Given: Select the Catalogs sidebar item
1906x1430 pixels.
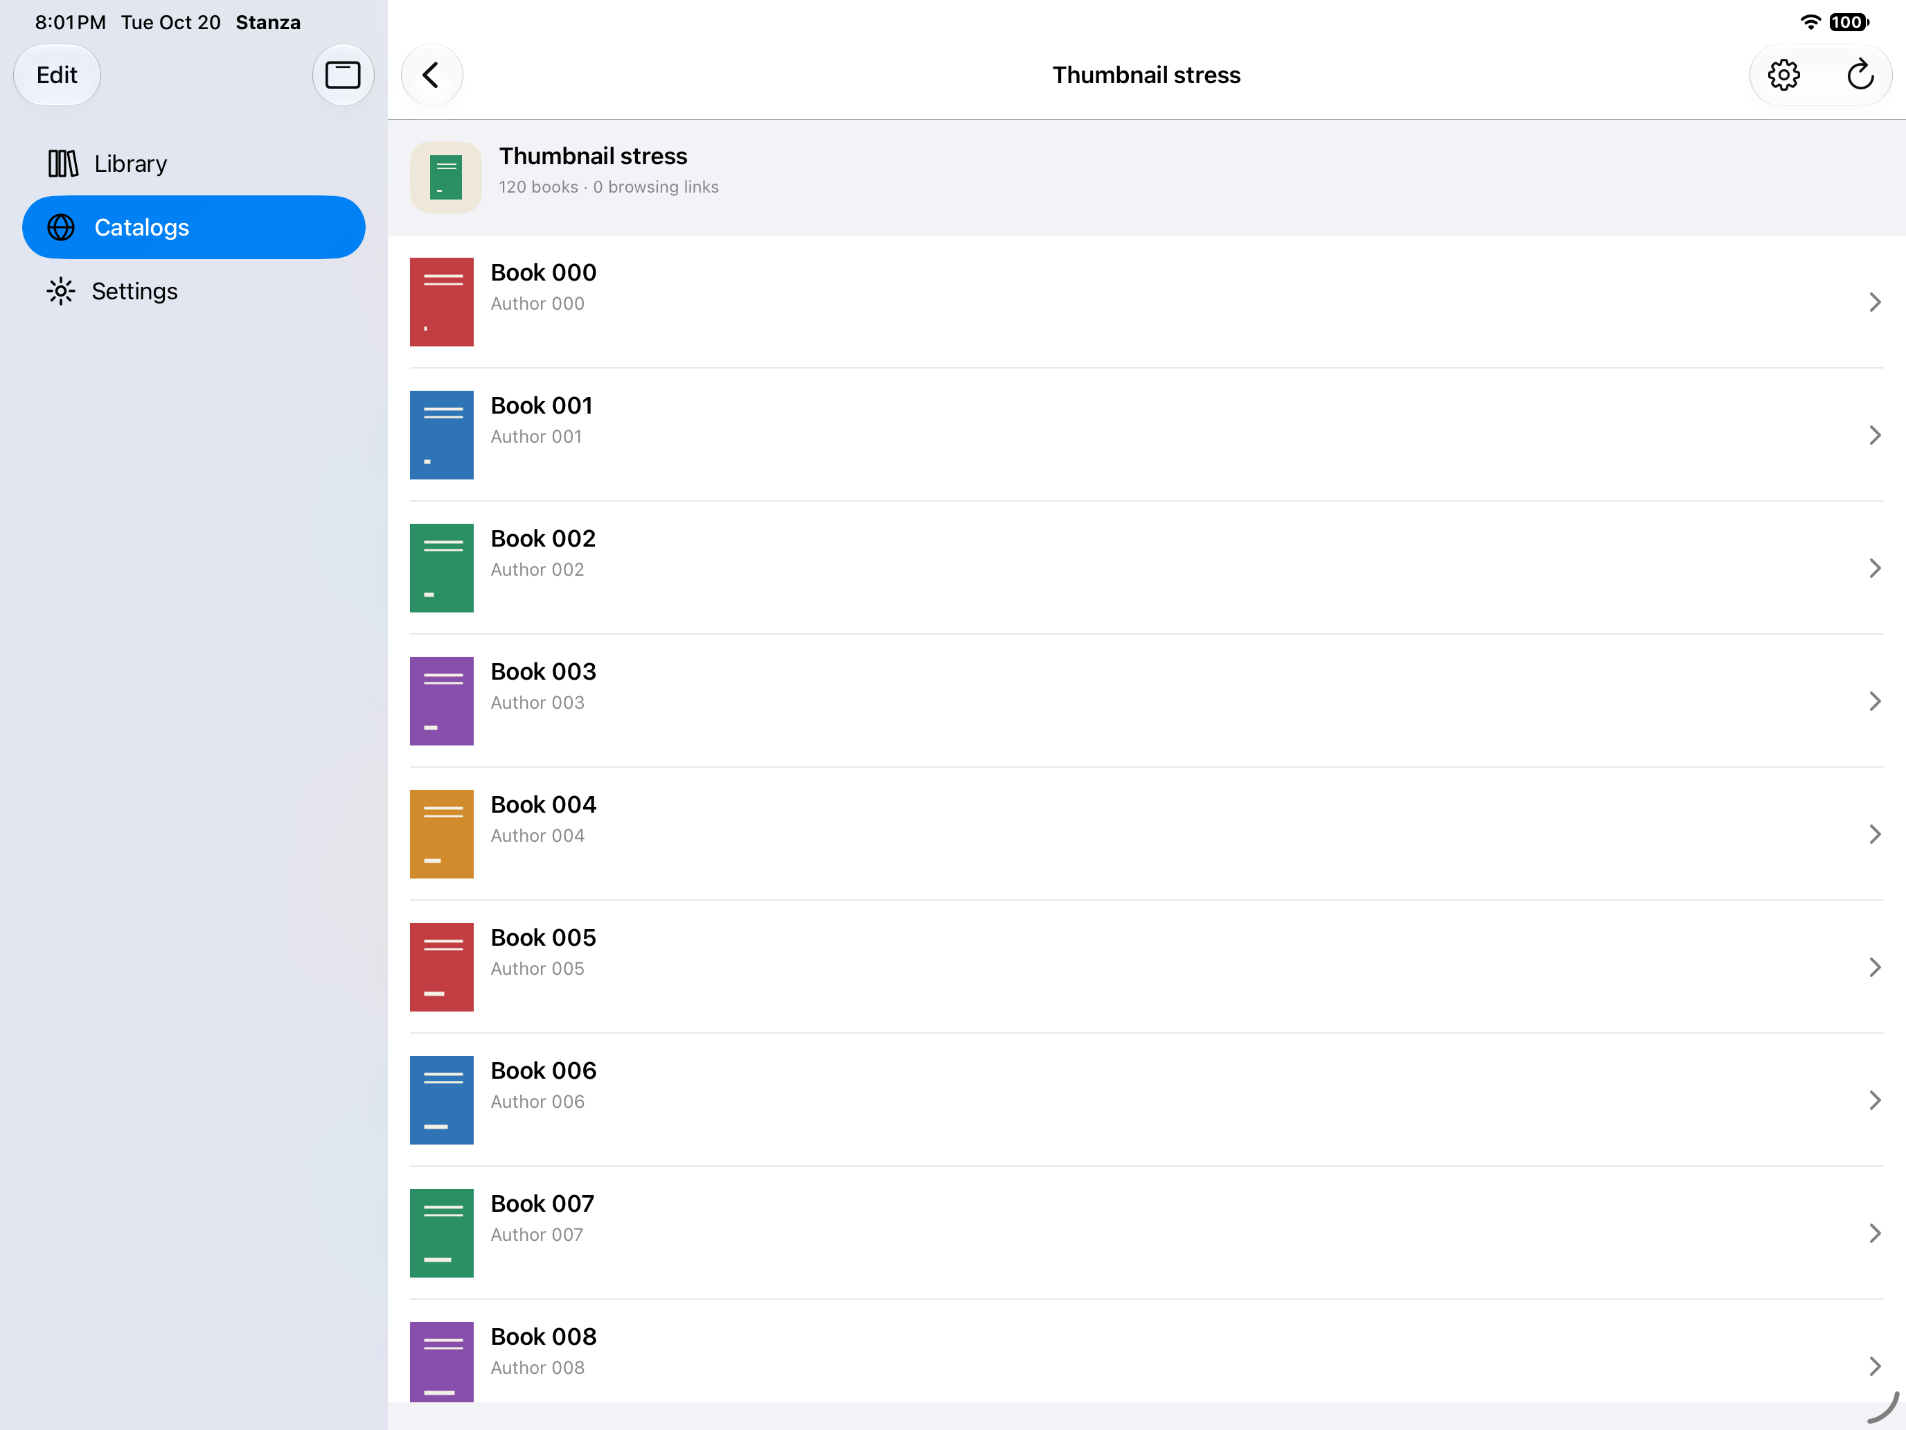Looking at the screenshot, I should tap(194, 227).
